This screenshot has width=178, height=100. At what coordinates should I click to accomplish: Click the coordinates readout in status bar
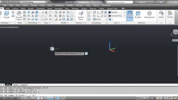pos(9,98)
